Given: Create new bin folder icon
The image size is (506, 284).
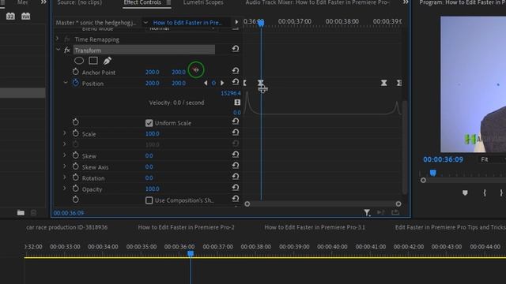Looking at the screenshot, I should pos(21,212).
